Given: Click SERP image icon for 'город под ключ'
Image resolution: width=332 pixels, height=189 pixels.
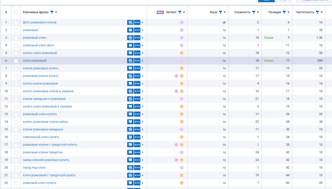Looking at the screenshot, I should pyautogui.click(x=130, y=168).
